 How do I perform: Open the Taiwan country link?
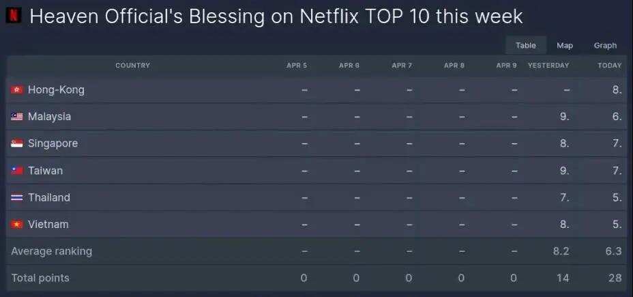[45, 171]
